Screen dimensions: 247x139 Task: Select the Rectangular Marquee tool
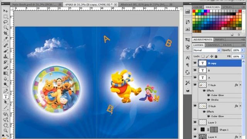point(5,17)
